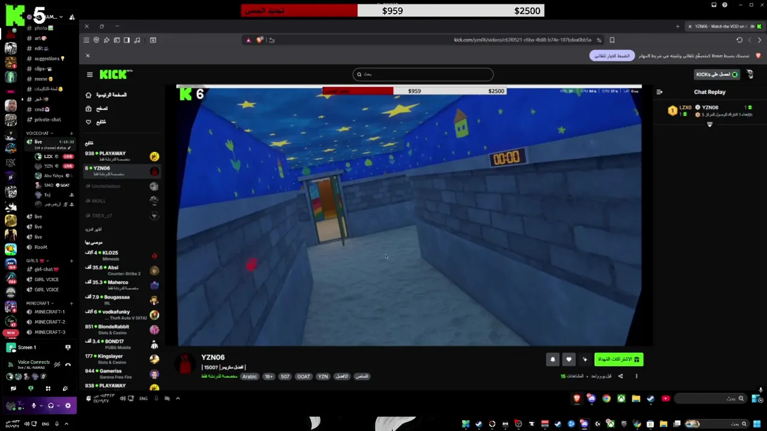Toggle Discord microphone mute
The image size is (767, 431).
[x=34, y=406]
